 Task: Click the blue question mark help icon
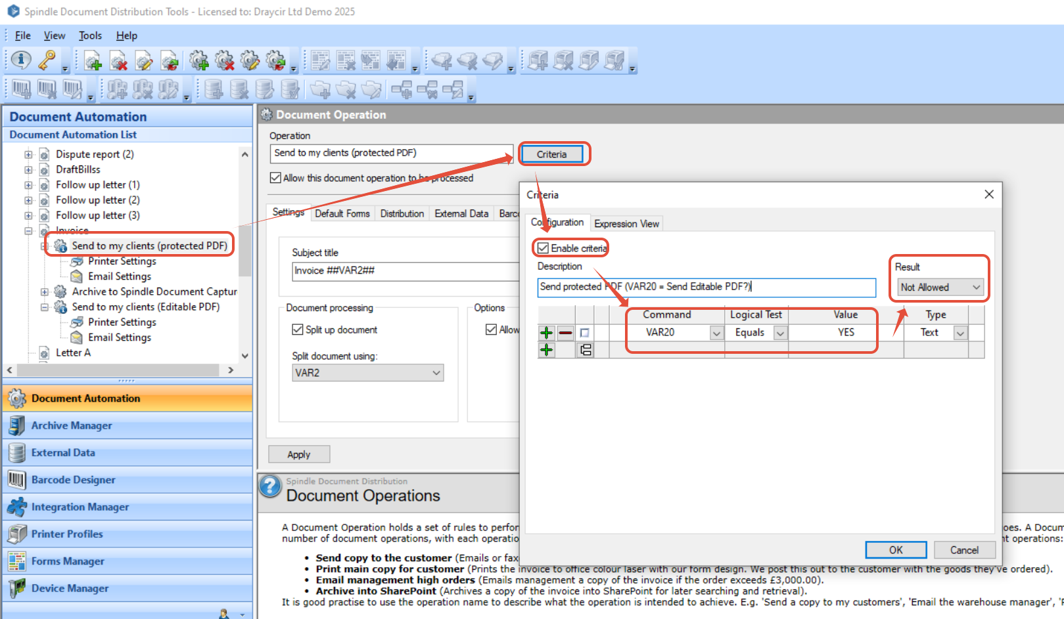coord(270,486)
